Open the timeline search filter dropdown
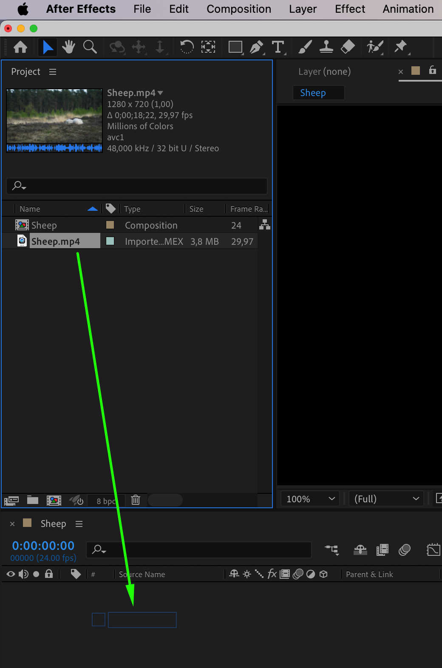 (99, 549)
